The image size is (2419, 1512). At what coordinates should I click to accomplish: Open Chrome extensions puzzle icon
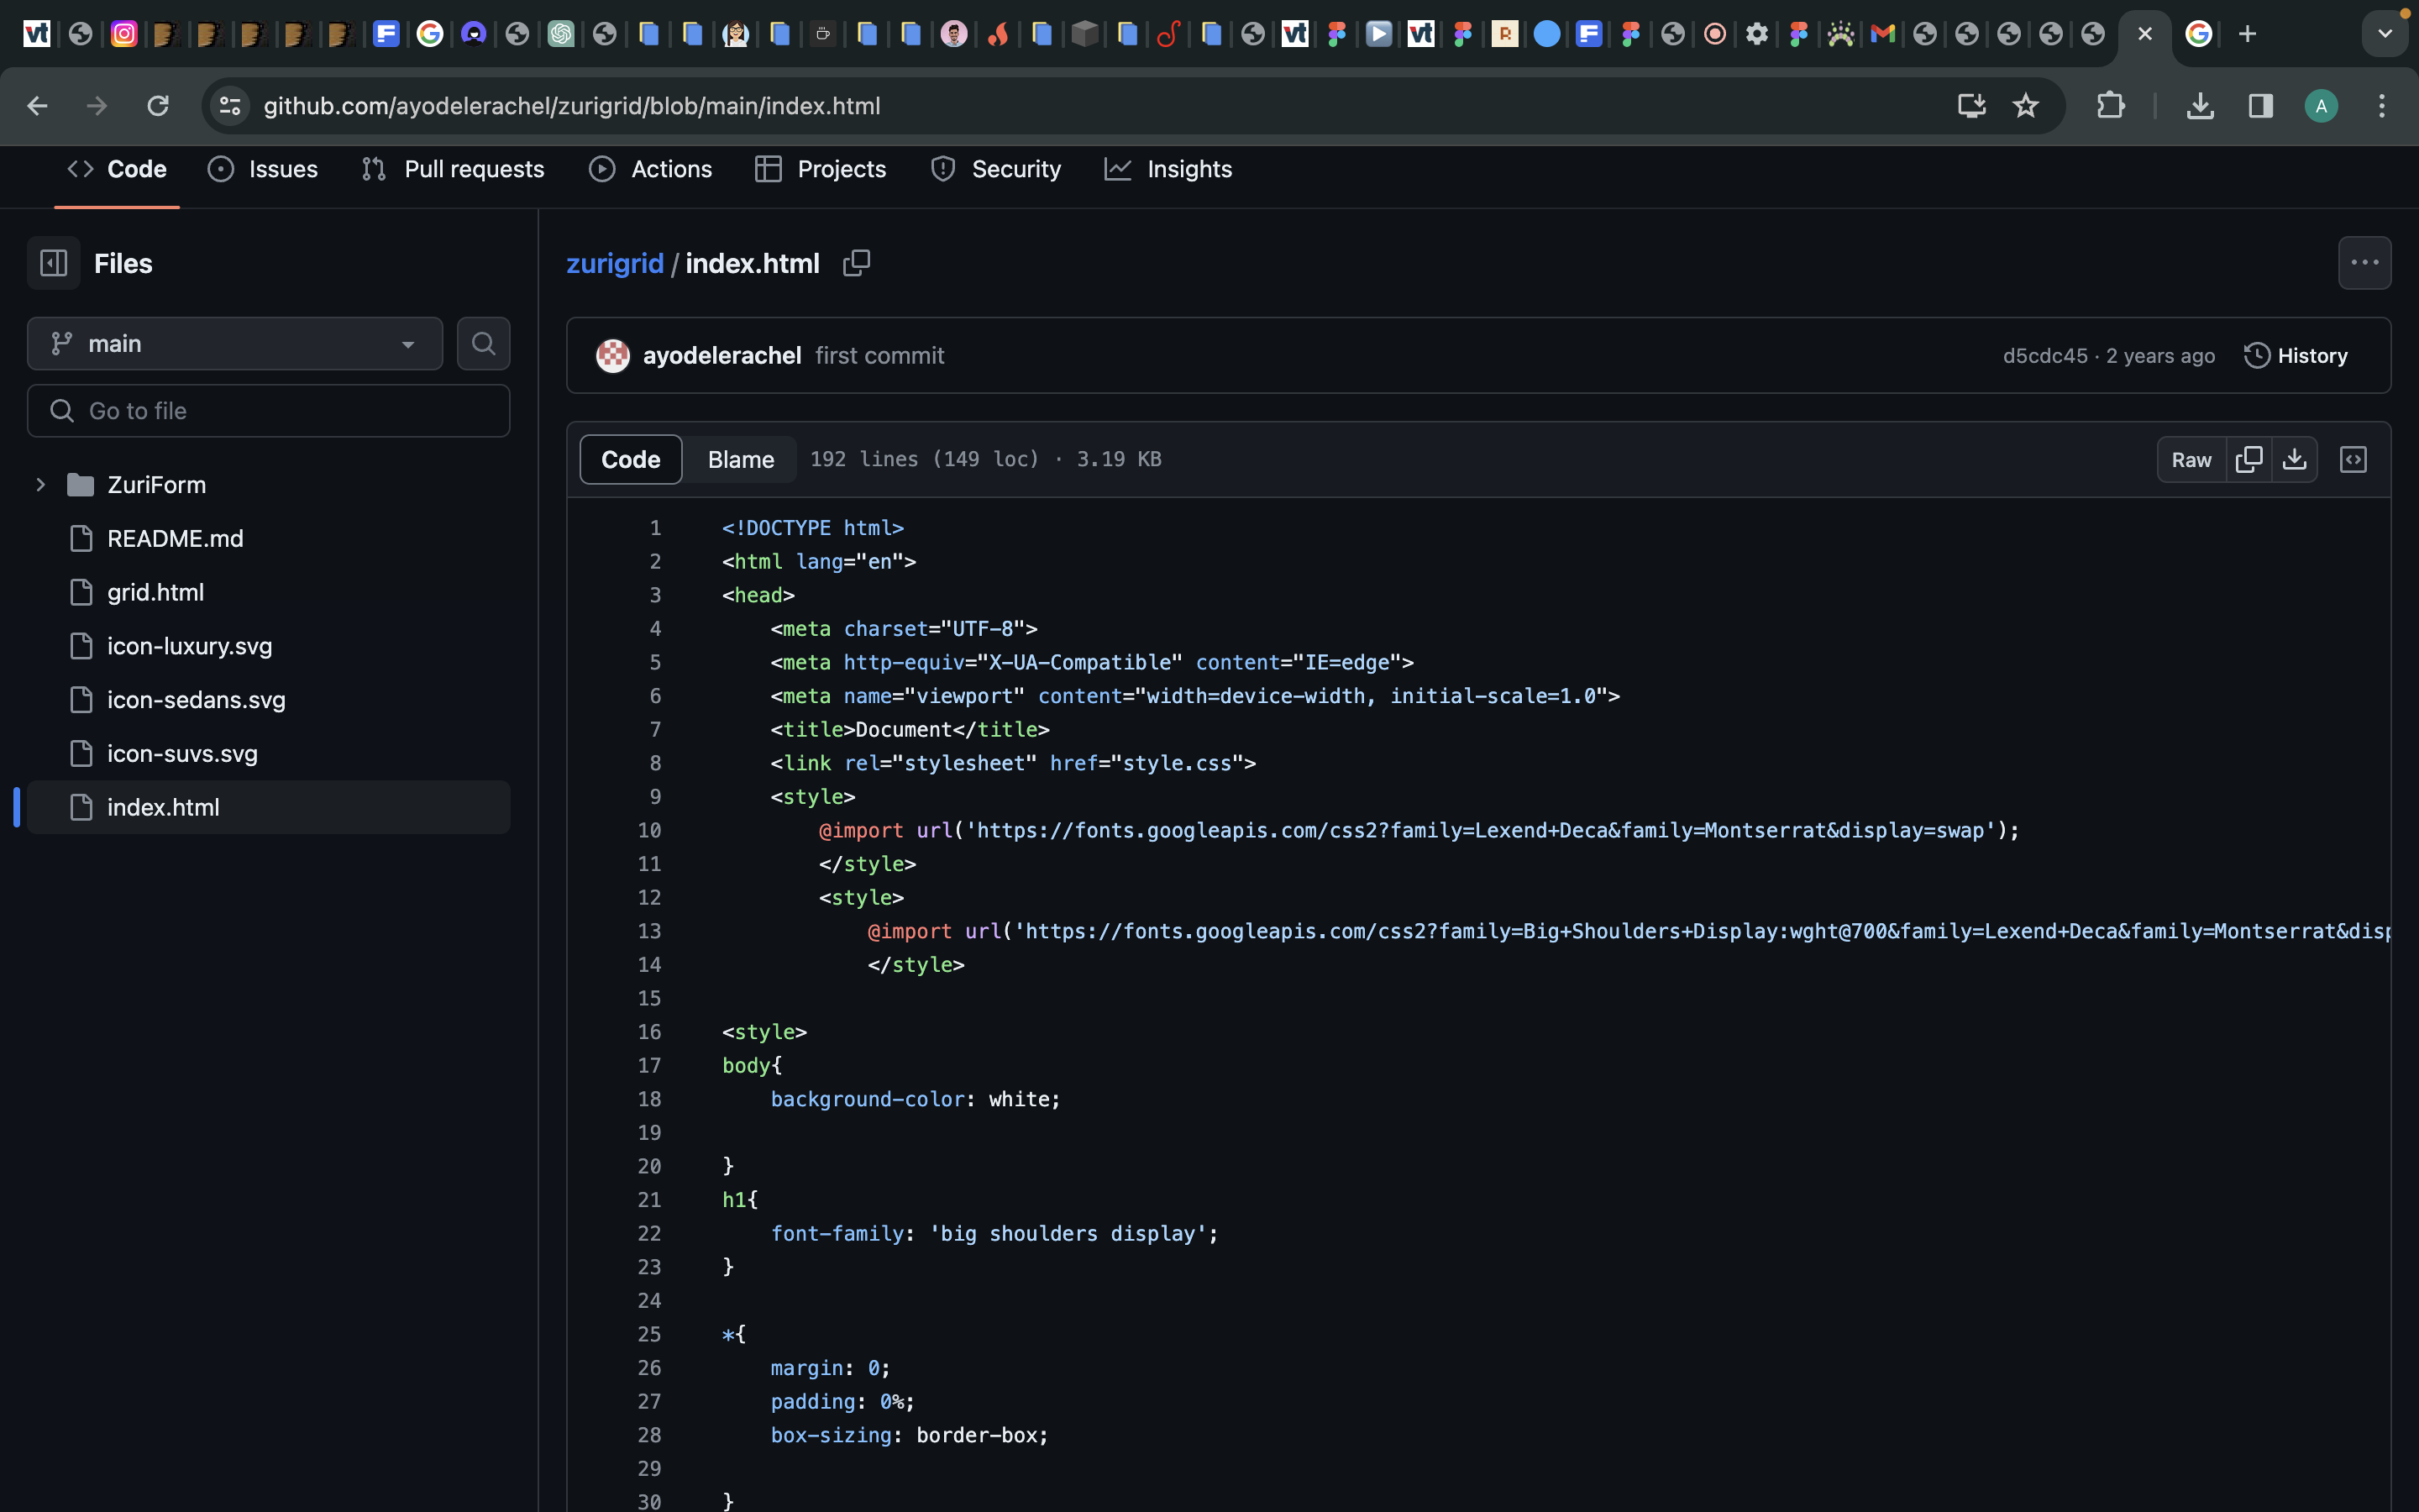pos(2110,106)
